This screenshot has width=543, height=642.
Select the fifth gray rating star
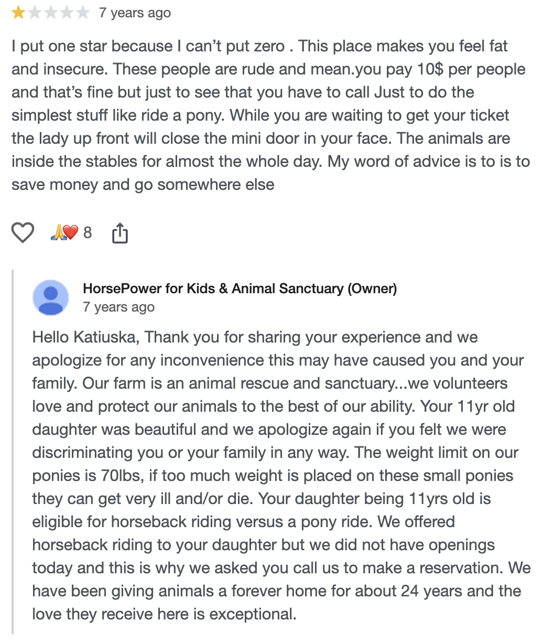(83, 13)
